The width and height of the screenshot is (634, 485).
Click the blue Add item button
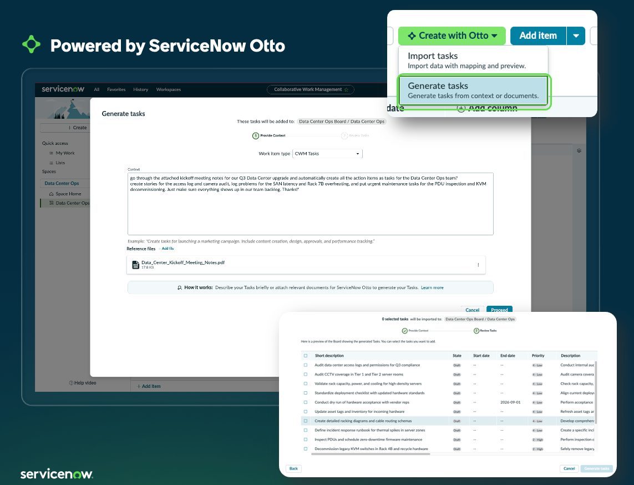tap(538, 36)
